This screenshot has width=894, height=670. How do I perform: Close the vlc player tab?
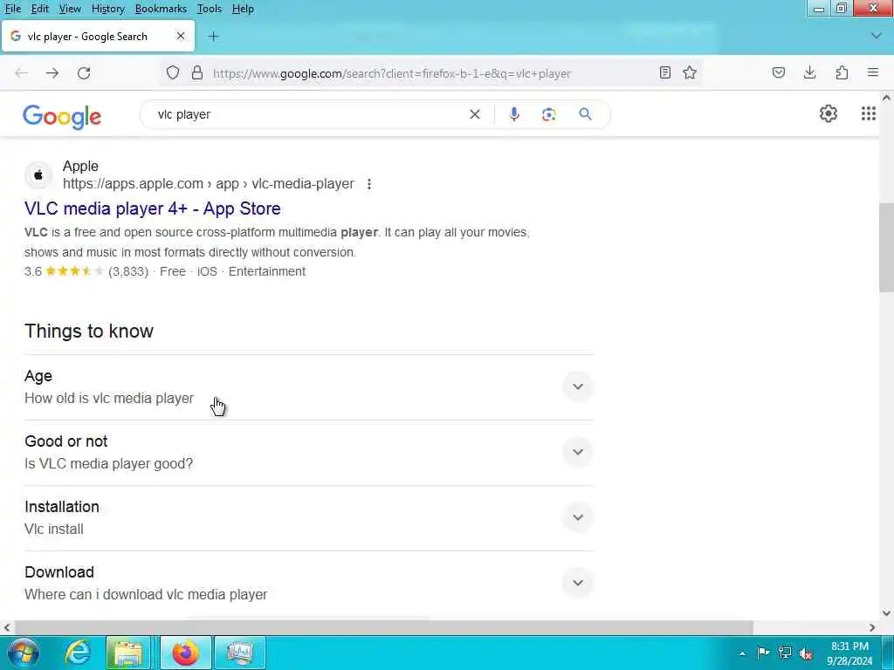(181, 36)
